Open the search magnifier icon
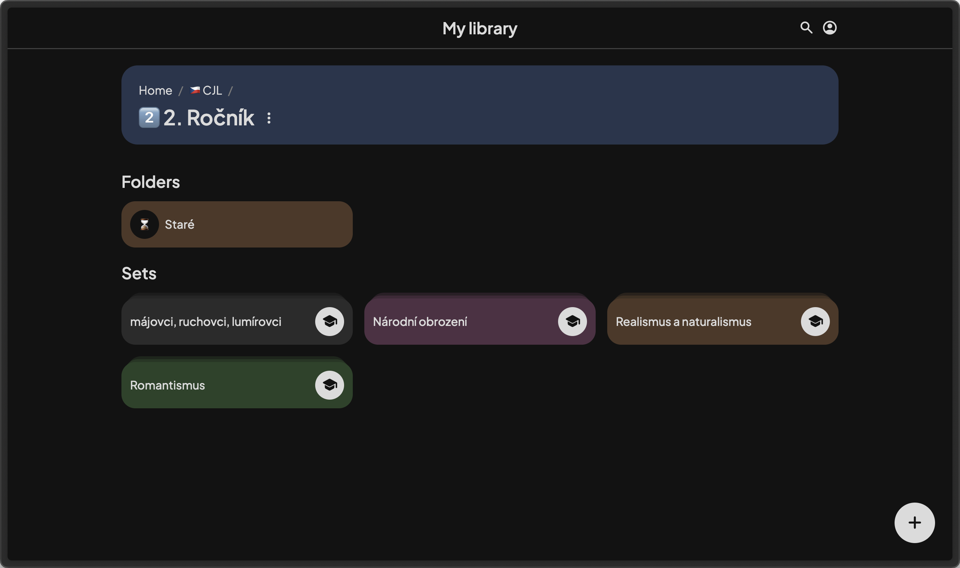The image size is (960, 568). tap(806, 27)
